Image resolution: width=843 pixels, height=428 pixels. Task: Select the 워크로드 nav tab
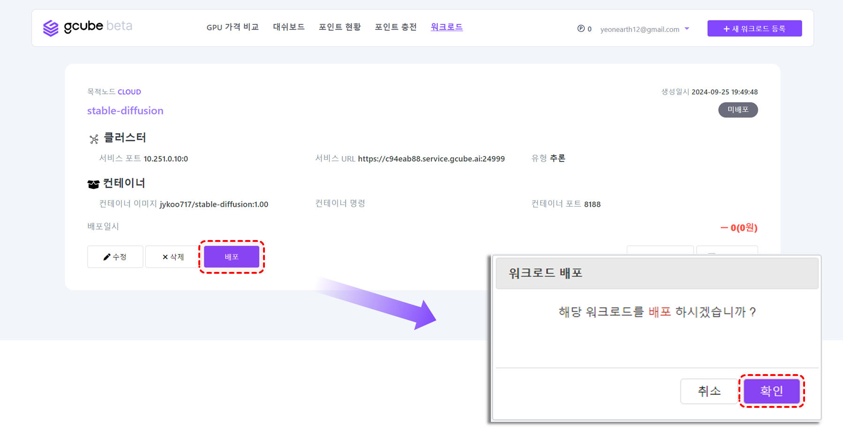[x=447, y=27]
